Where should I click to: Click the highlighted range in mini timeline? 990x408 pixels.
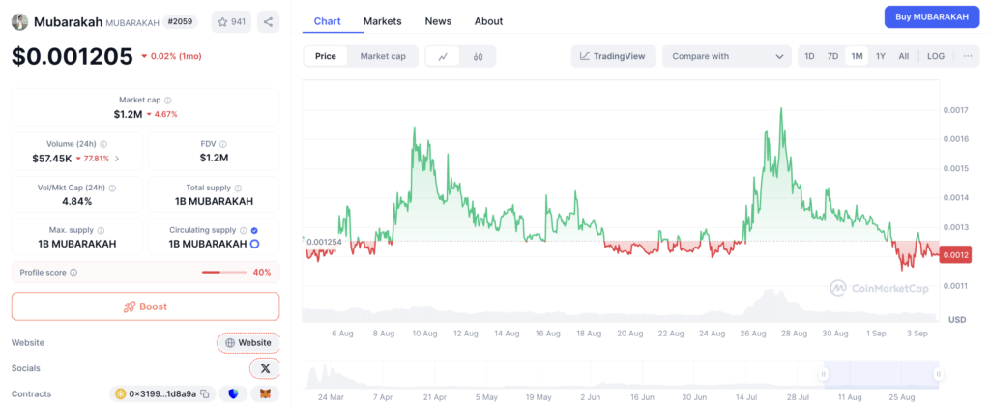click(x=881, y=374)
